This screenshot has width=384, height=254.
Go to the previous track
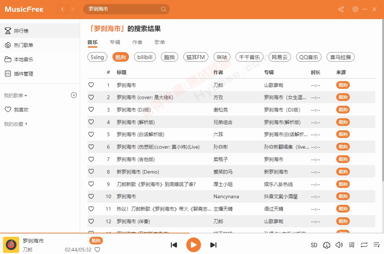click(x=174, y=245)
